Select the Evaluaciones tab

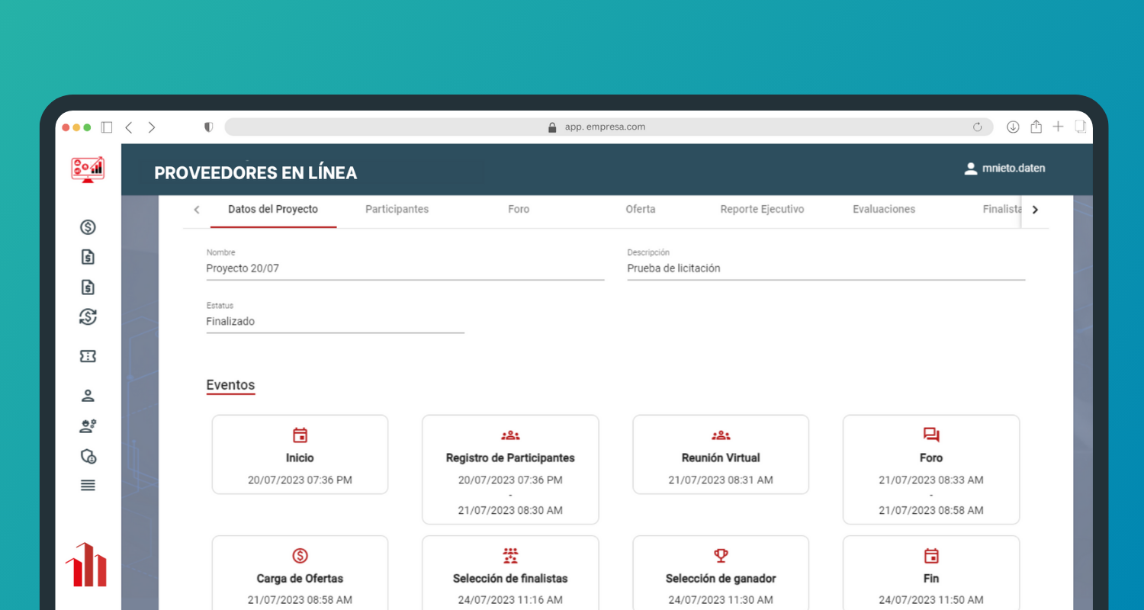tap(884, 209)
